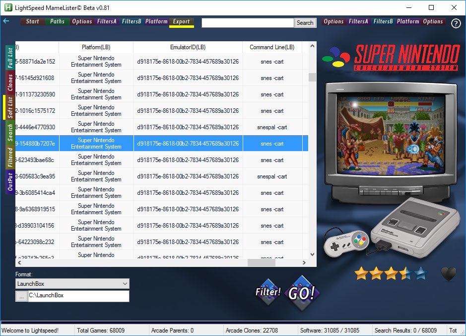466x336 pixels.
Task: Click the 'Arcade Clones: 22708' status entry
Action: 252,331
